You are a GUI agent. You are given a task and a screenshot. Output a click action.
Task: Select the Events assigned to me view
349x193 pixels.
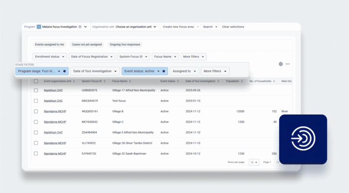(49, 45)
